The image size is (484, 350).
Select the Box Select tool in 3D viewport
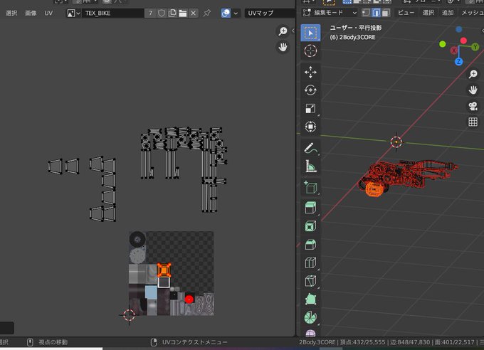pyautogui.click(x=310, y=33)
